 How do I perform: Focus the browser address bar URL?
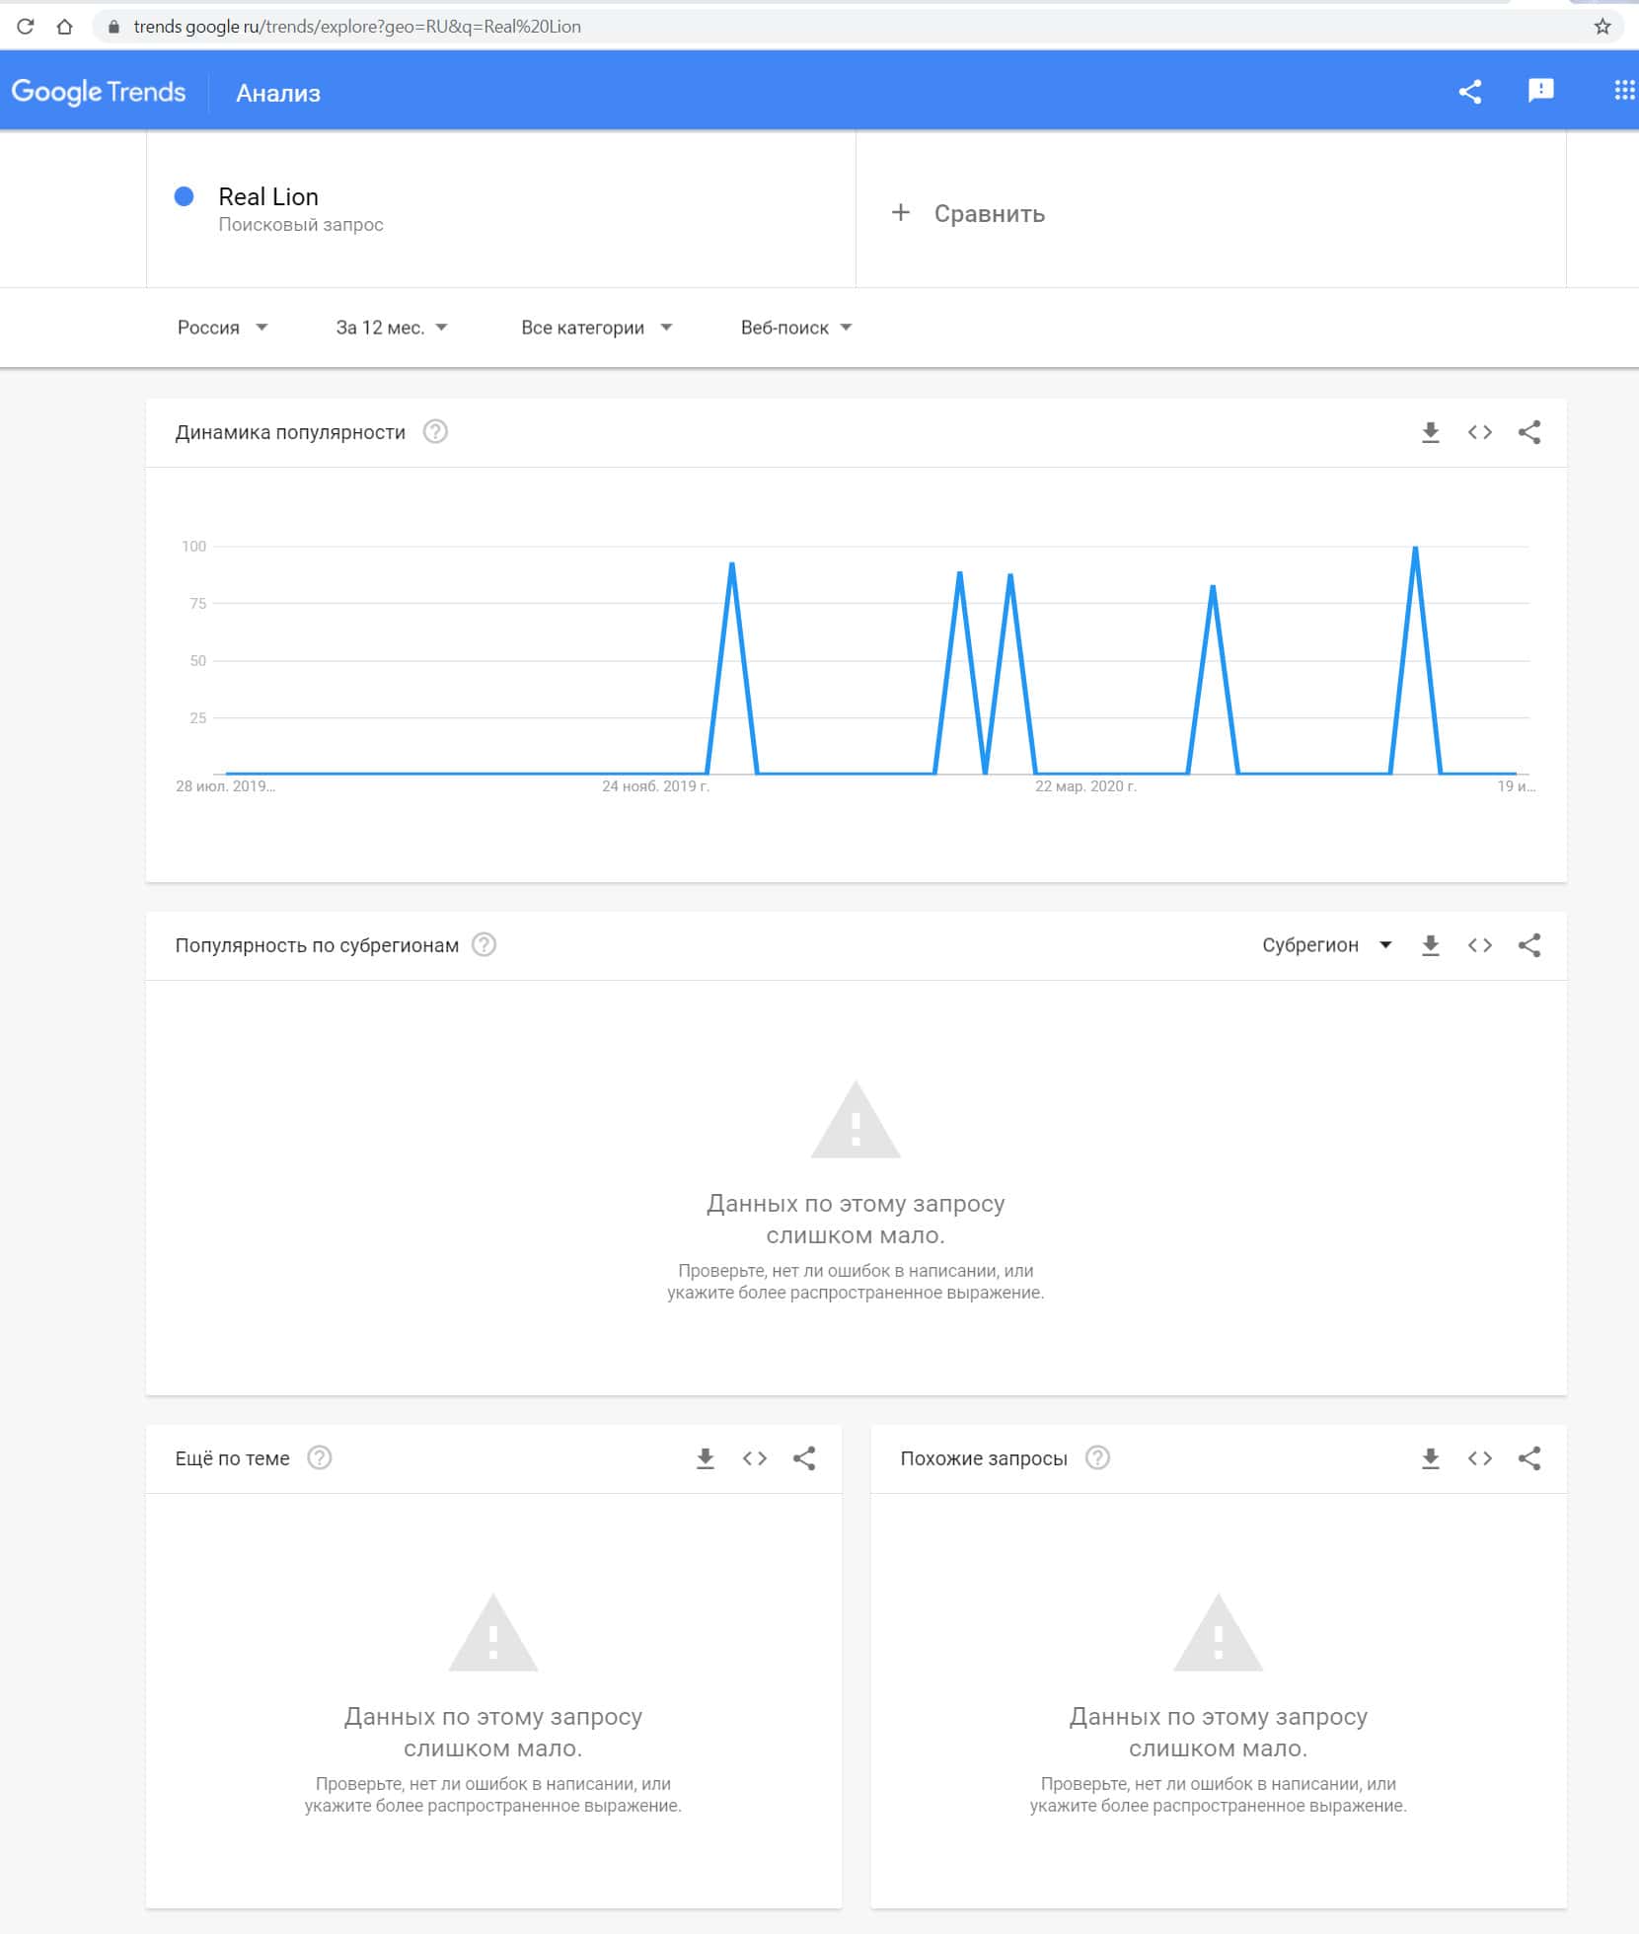[x=357, y=27]
